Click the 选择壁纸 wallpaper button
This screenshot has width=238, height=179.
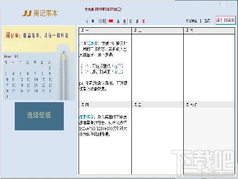pyautogui.click(x=39, y=116)
